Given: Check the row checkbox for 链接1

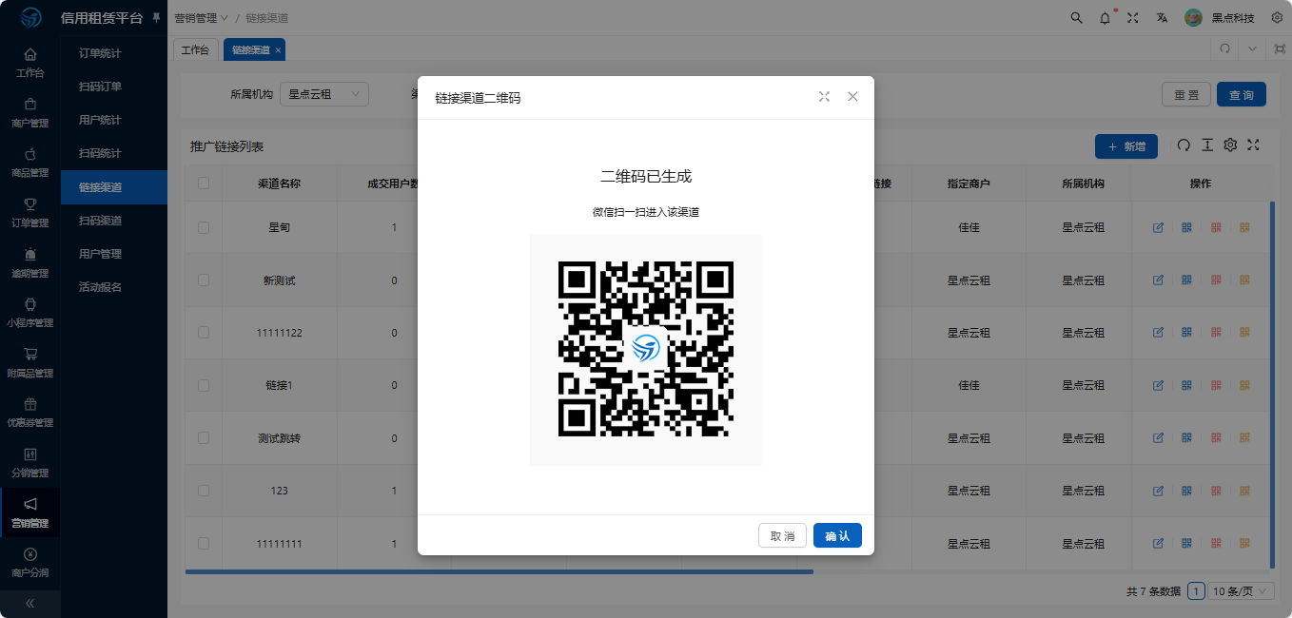Looking at the screenshot, I should (204, 385).
